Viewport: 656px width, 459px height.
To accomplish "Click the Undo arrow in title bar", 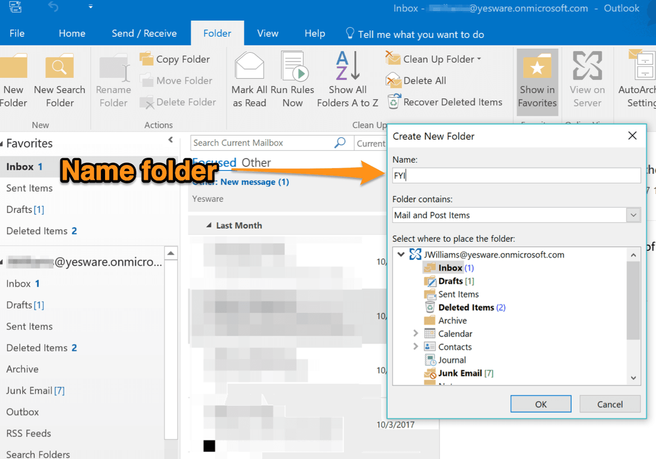I will (52, 7).
